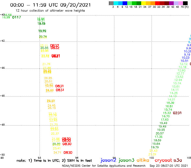Image resolution: width=191 pixels, height=168 pixels.
Task: Click the wave height value 15.33
Action: tap(167, 113)
